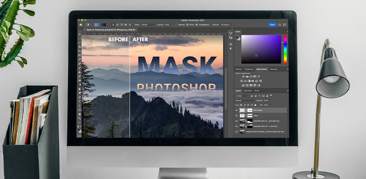Click the Home icon in options bar
Screen dimensions: 366x179
click(x=81, y=25)
